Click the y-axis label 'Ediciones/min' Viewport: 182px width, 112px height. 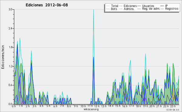pos(3,57)
